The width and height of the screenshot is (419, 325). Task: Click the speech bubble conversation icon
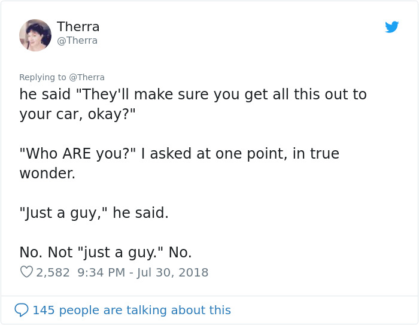click(22, 310)
